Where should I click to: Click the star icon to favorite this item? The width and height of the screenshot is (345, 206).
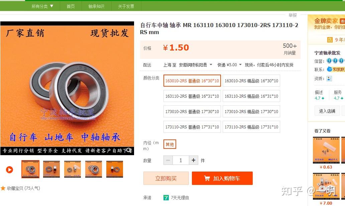coord(3,188)
